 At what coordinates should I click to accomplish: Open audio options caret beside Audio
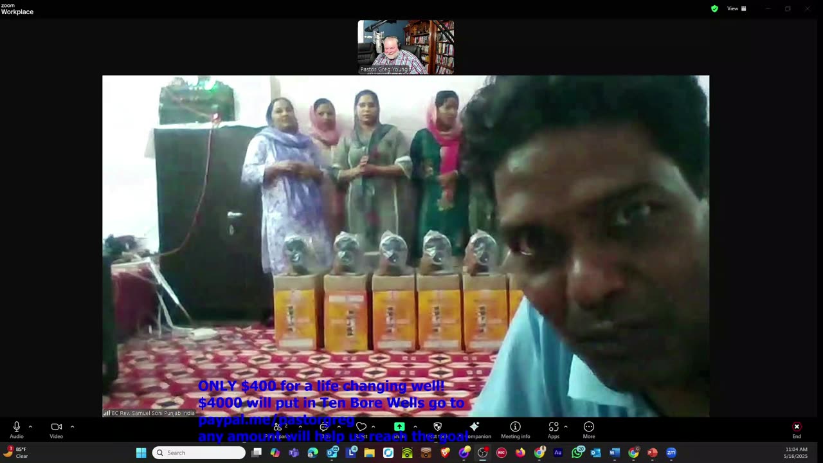(30, 427)
